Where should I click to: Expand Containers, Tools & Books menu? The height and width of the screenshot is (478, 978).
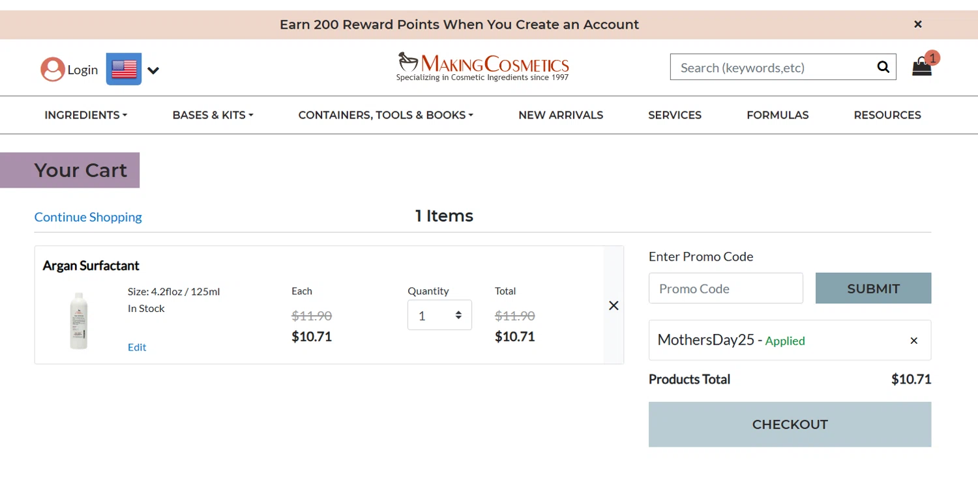click(386, 115)
